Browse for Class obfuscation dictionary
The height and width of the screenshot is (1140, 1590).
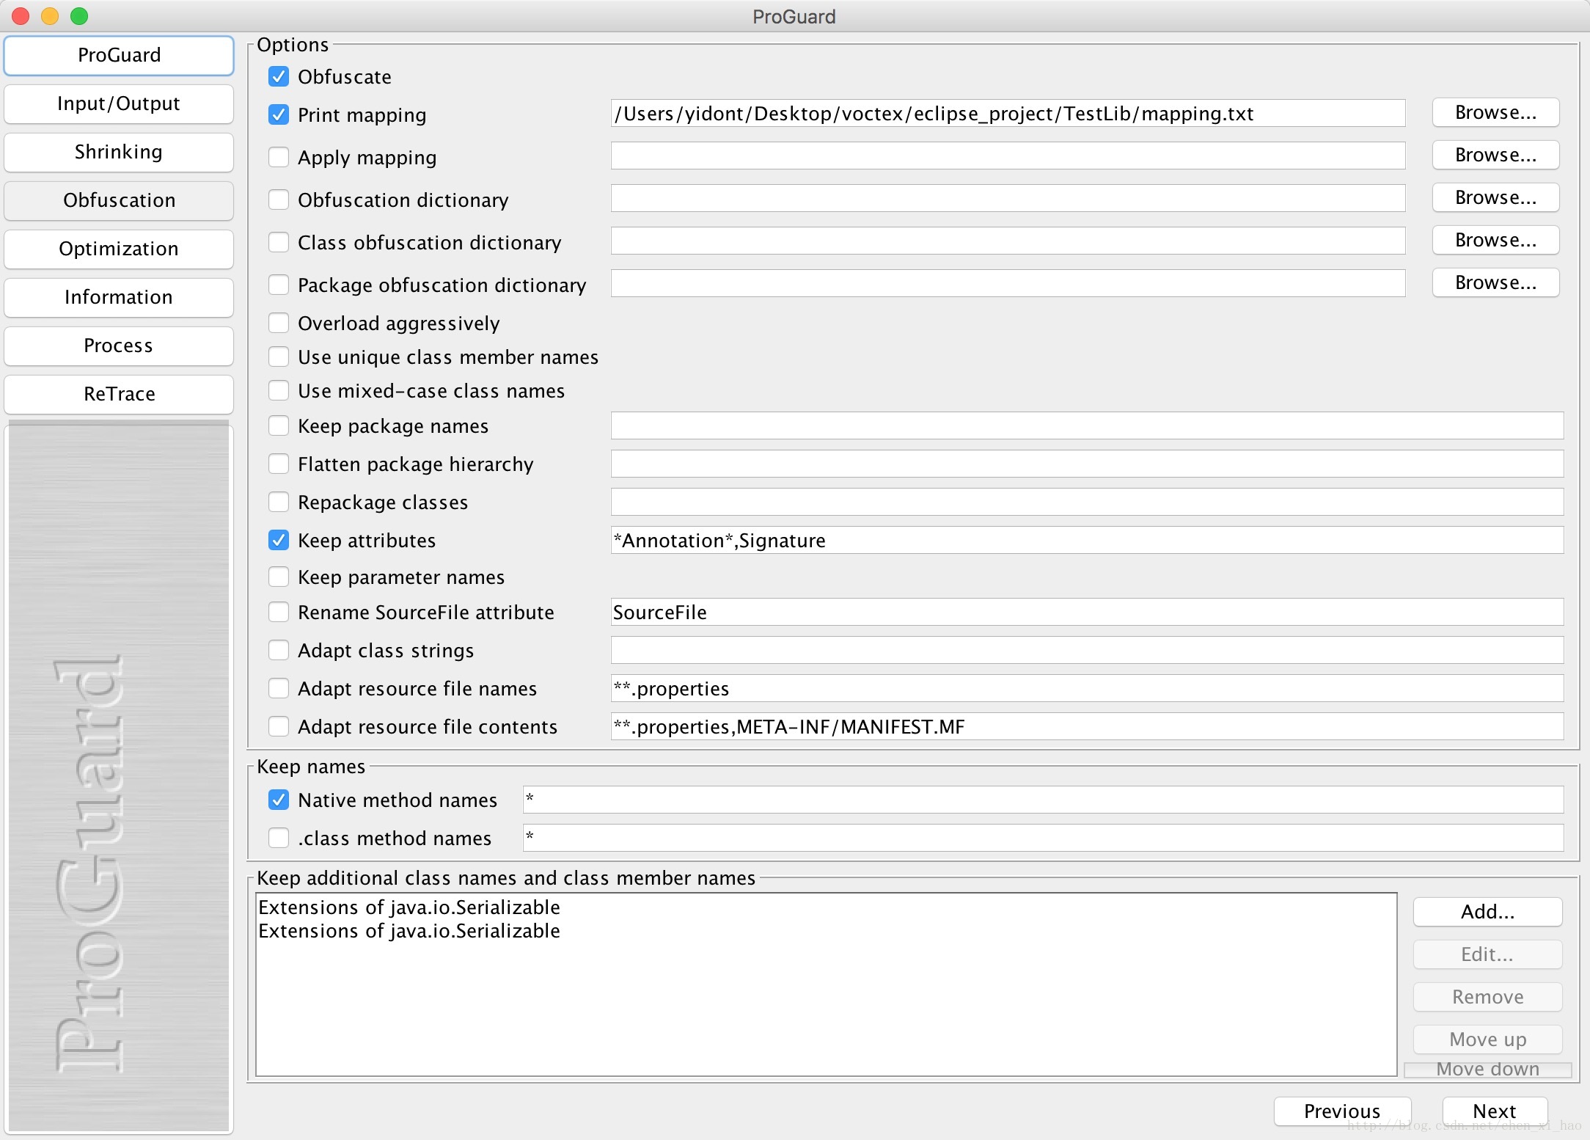click(x=1495, y=241)
